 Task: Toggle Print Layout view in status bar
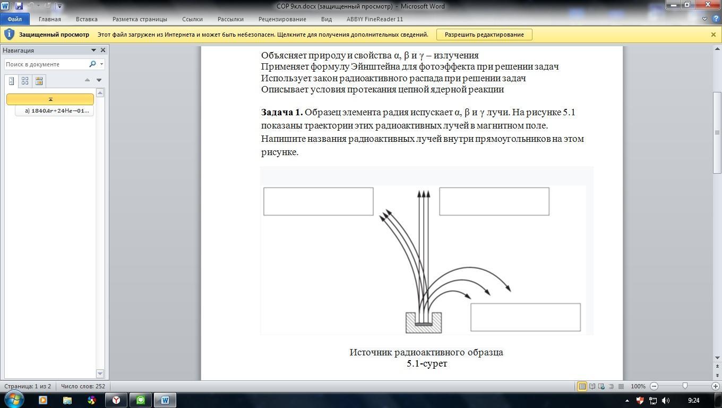[x=582, y=386]
